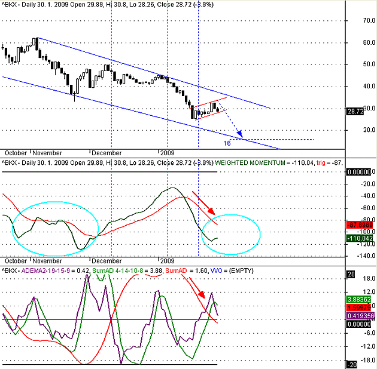Select the tall November peak candlestick
377x369 pixels.
34,42
